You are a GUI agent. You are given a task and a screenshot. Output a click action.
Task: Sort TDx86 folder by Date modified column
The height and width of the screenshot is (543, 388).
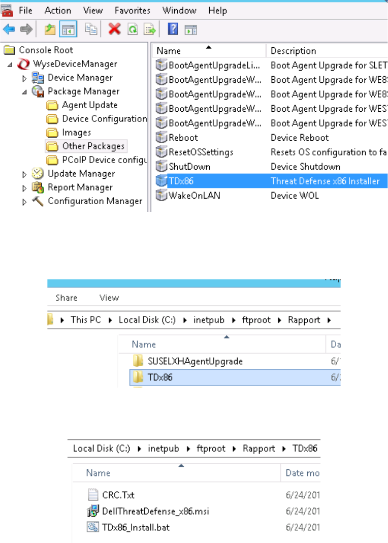pos(301,473)
